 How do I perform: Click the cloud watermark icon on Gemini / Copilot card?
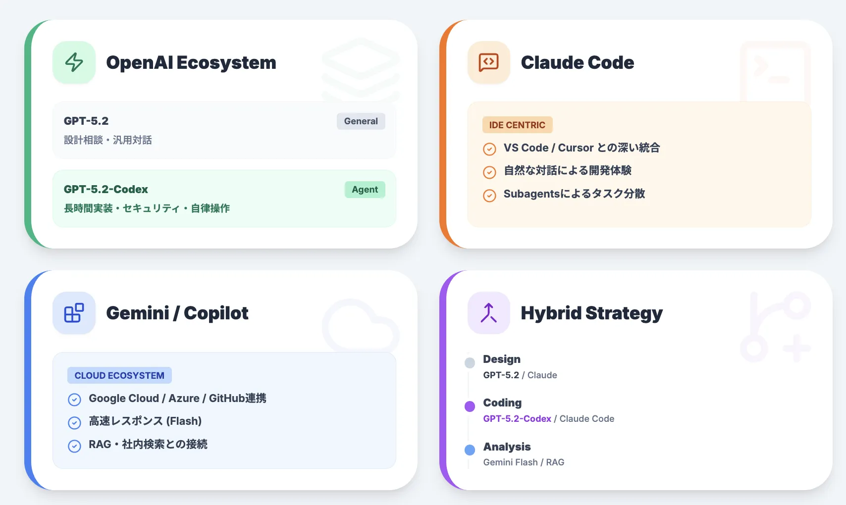(361, 324)
